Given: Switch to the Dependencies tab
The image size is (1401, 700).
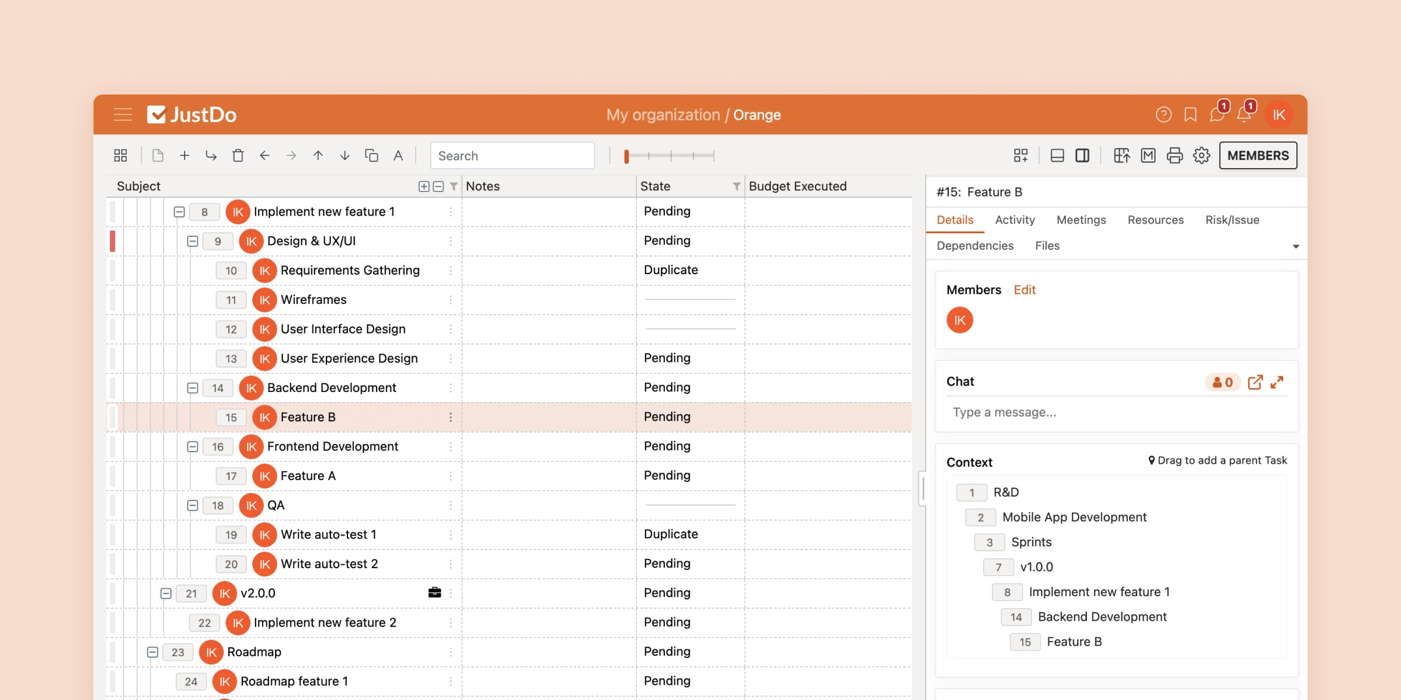Looking at the screenshot, I should 975,244.
